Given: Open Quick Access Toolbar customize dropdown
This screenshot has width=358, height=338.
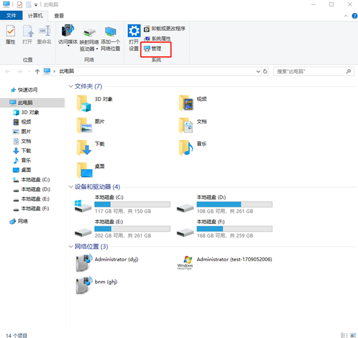Looking at the screenshot, I should pyautogui.click(x=36, y=5).
